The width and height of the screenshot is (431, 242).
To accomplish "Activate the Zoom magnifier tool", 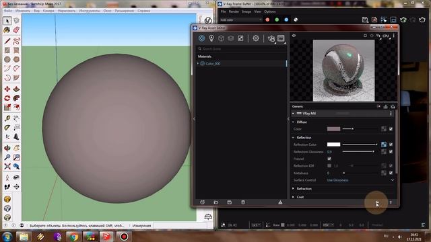I will 7,157.
